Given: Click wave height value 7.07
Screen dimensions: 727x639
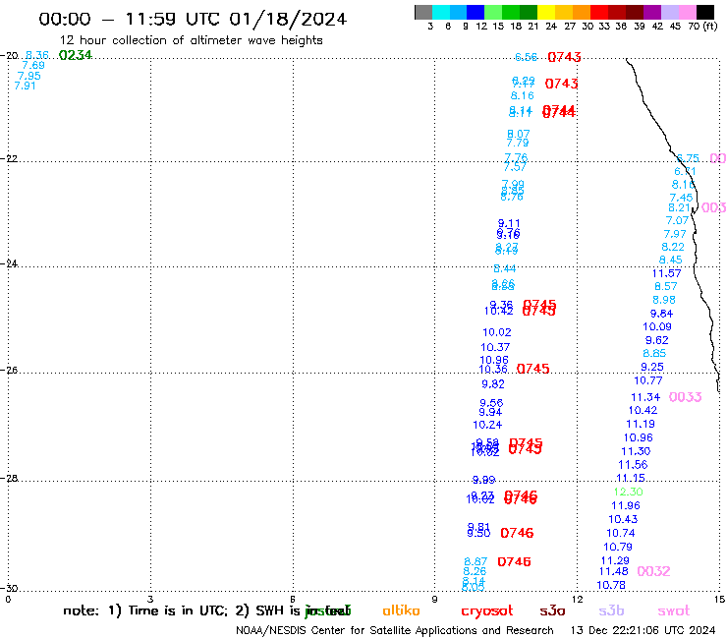Looking at the screenshot, I should pyautogui.click(x=678, y=221).
